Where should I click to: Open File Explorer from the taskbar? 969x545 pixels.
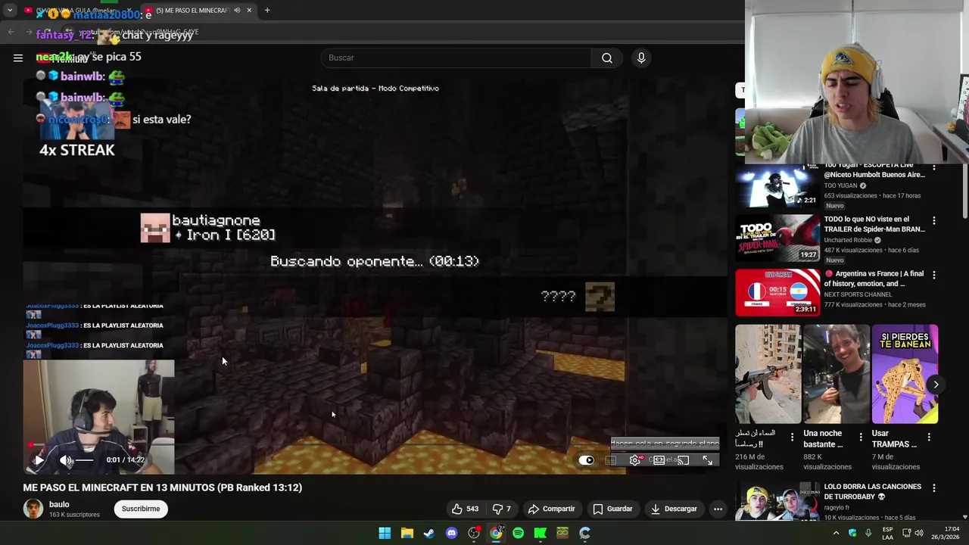pos(407,533)
